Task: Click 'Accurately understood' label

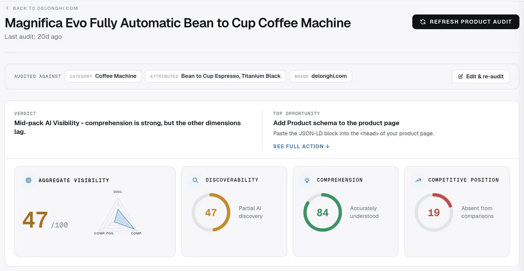Action: [x=364, y=212]
